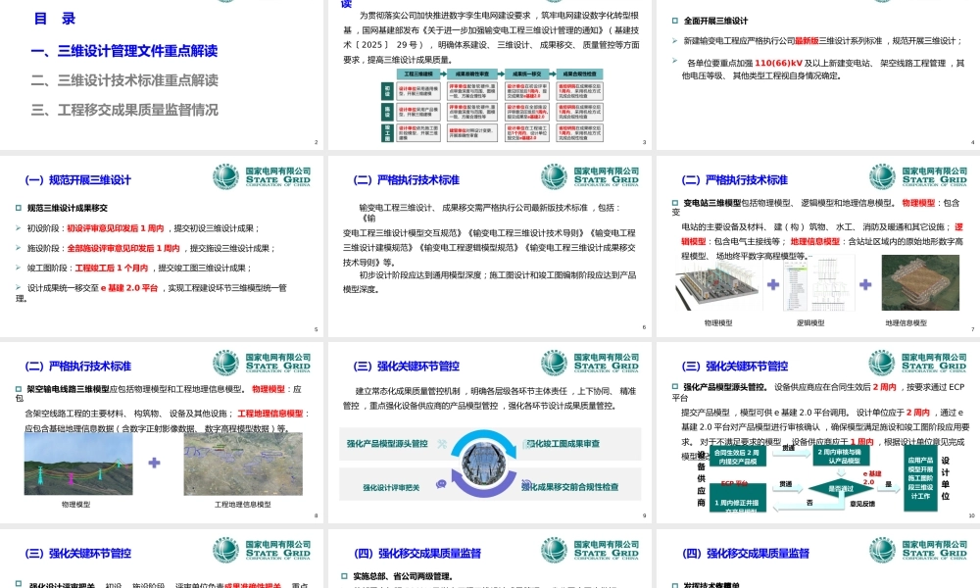Click 110(66)kV red text on slide 4

pos(778,63)
